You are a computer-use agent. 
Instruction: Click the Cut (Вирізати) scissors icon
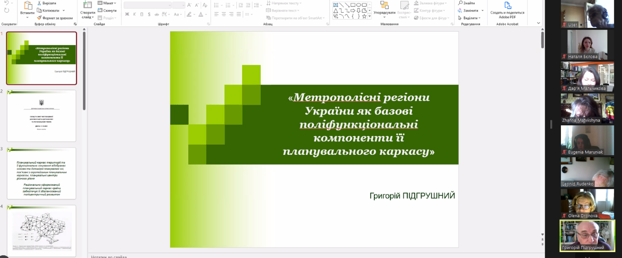39,3
